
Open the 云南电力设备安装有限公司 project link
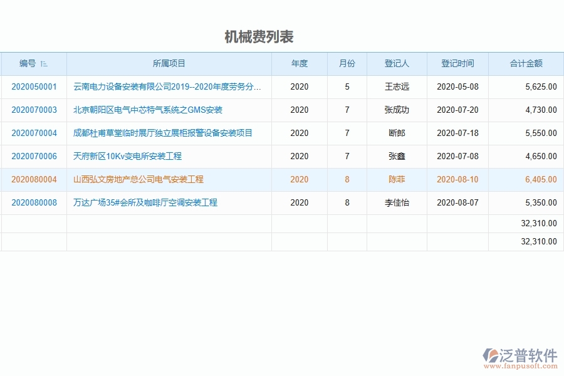[x=165, y=87]
